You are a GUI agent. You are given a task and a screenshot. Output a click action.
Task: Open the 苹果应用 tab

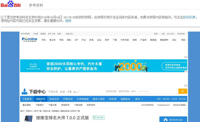coord(68,99)
